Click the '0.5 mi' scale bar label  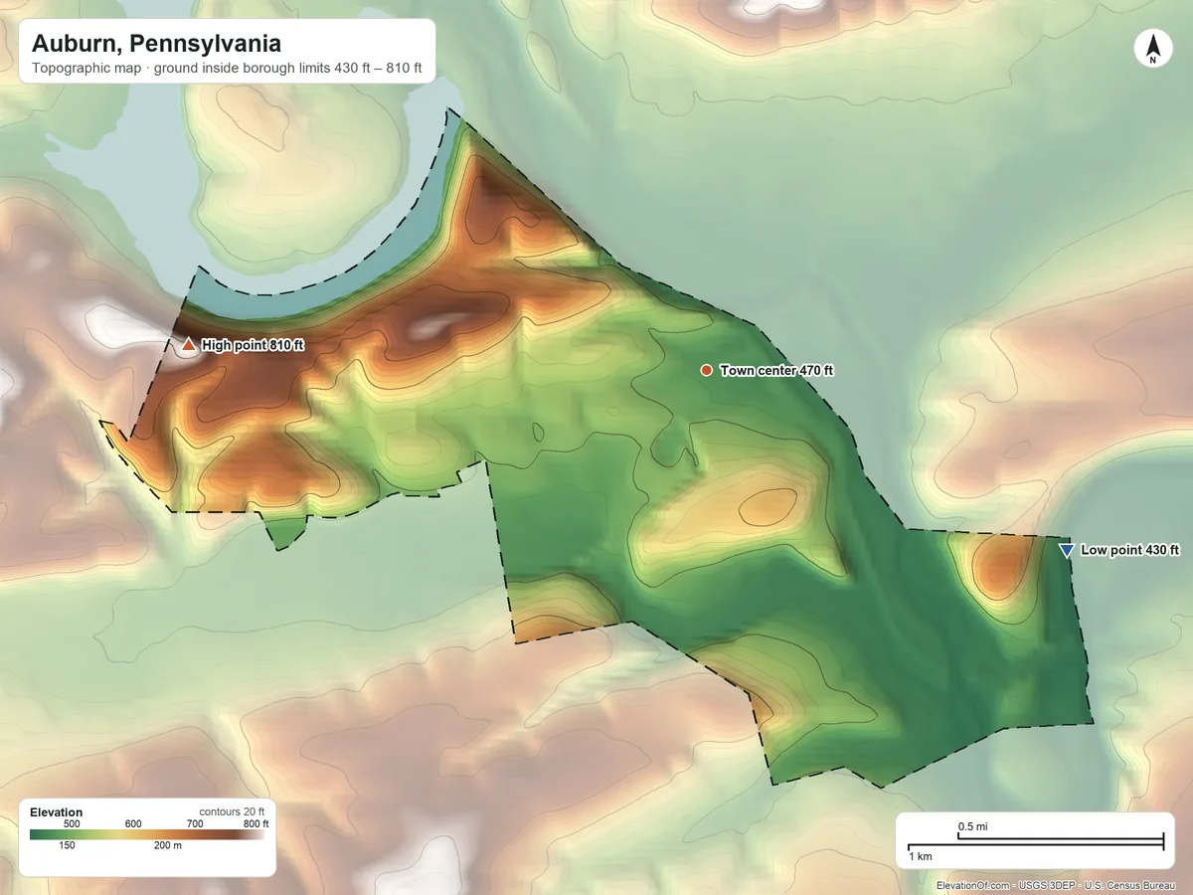coord(972,826)
